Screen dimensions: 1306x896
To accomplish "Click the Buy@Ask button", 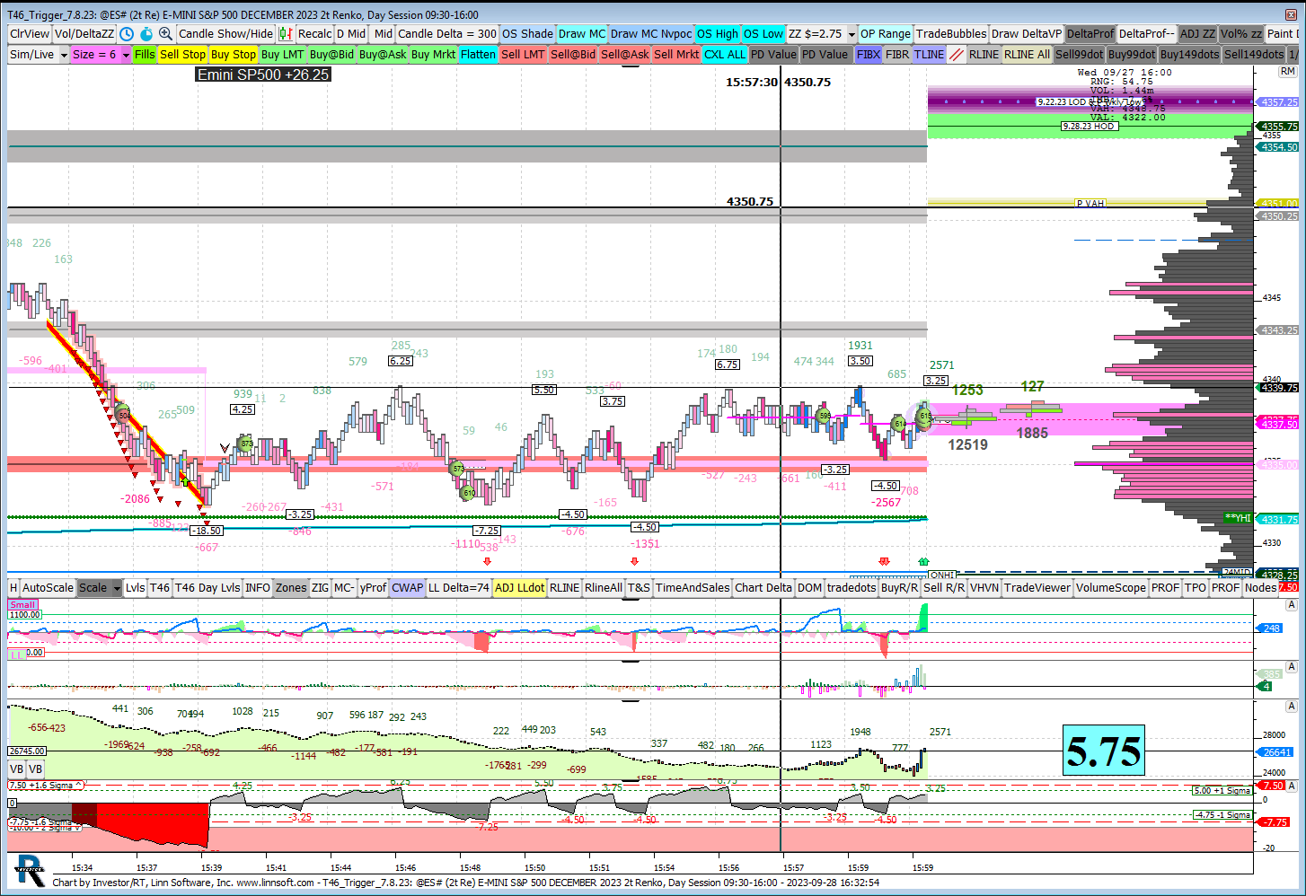I will click(x=383, y=54).
